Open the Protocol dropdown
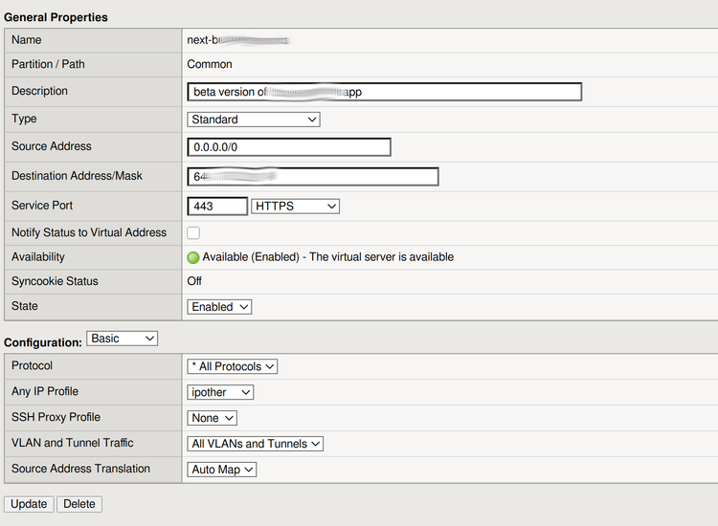This screenshot has width=718, height=526. [x=233, y=366]
